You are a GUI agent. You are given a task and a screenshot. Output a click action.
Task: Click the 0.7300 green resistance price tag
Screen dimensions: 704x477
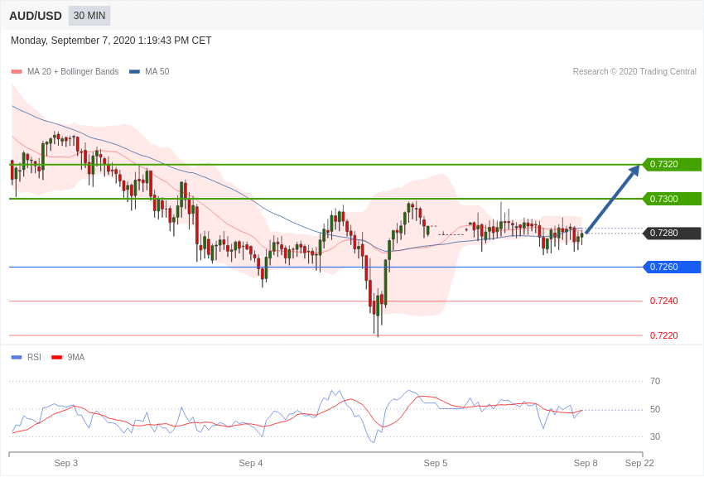673,199
